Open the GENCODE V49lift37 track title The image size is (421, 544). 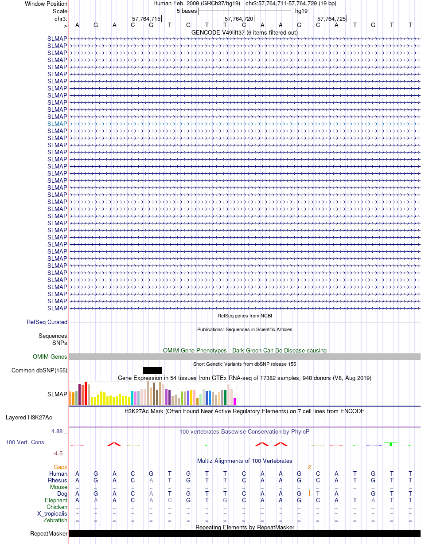coord(245,32)
